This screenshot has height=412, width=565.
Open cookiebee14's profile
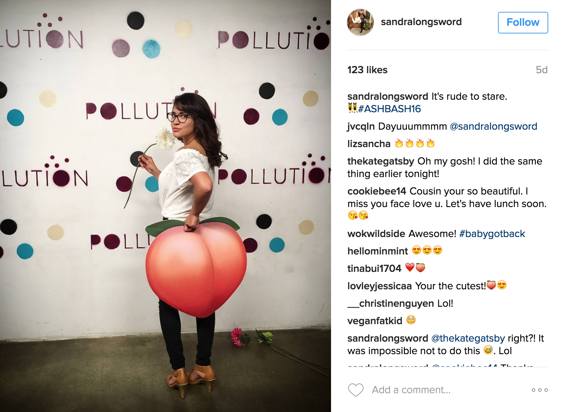pos(377,191)
